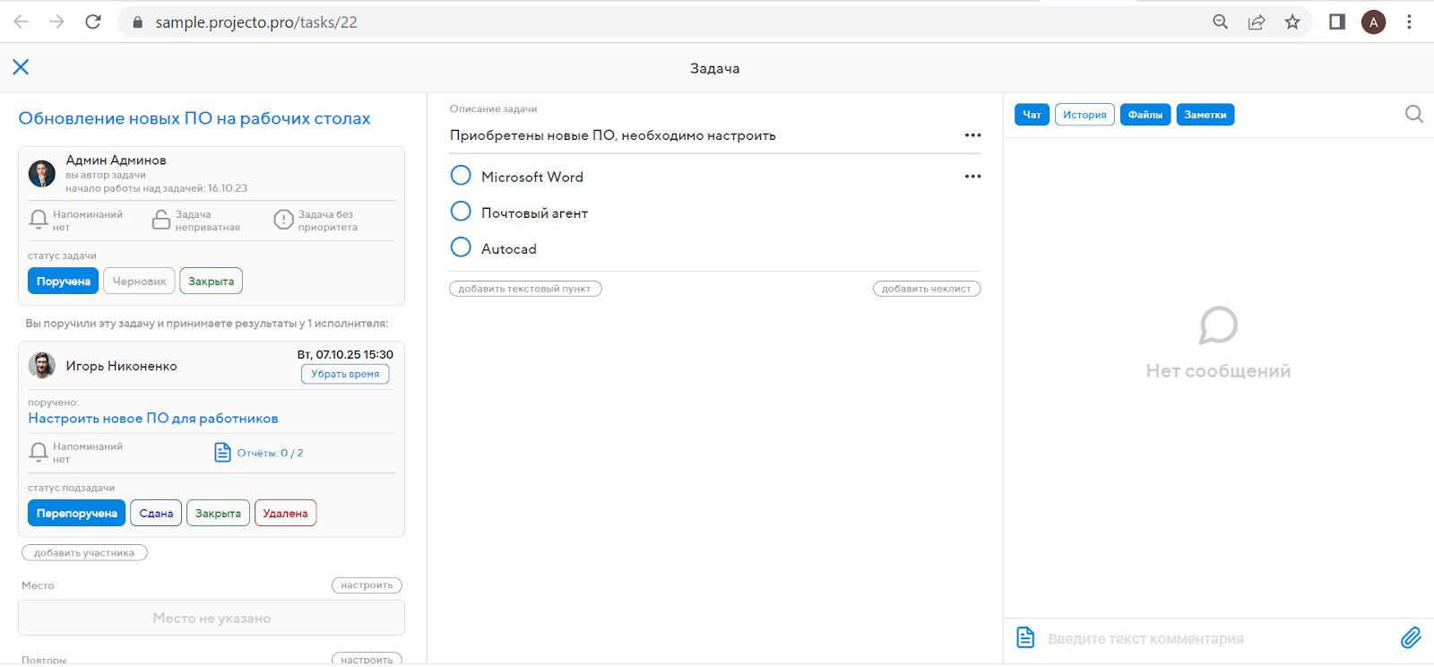Open the reports document icon
The width and height of the screenshot is (1434, 667).
point(222,452)
